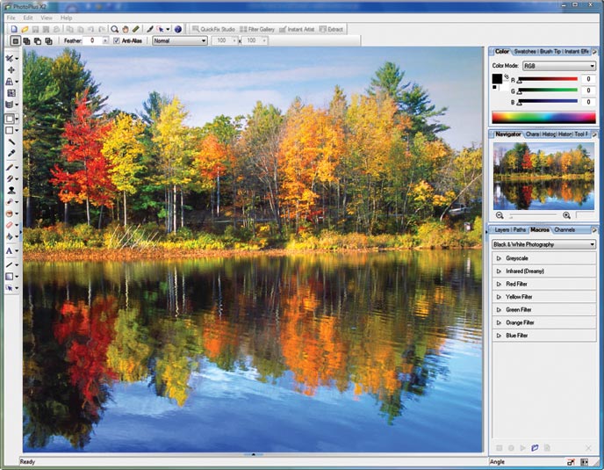The width and height of the screenshot is (604, 470).
Task: Switch to the Channels tab
Action: (x=564, y=230)
